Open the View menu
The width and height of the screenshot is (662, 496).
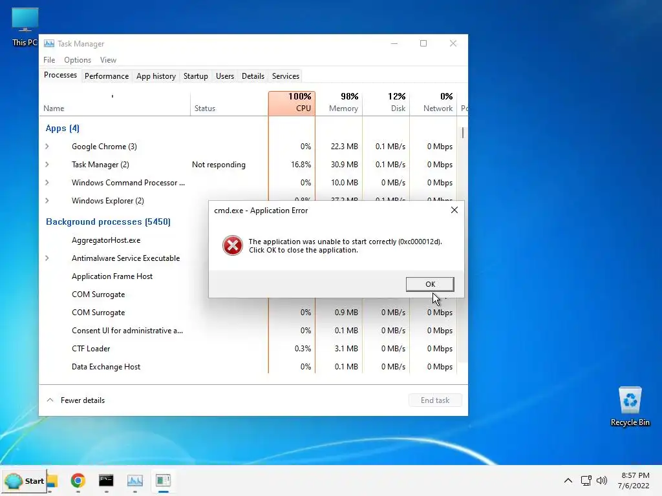pyautogui.click(x=108, y=60)
